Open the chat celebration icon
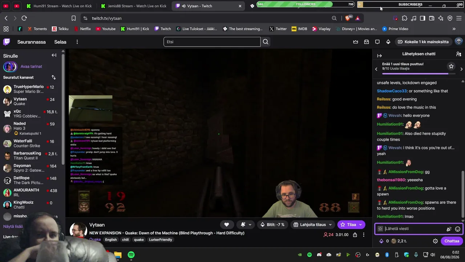The image size is (465, 262). [x=449, y=229]
